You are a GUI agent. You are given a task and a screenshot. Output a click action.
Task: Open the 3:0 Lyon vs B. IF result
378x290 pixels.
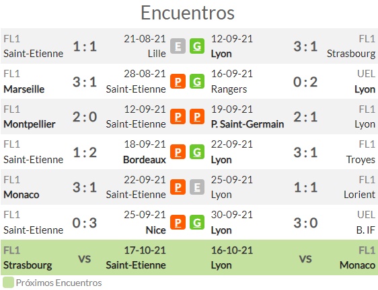pyautogui.click(x=305, y=223)
